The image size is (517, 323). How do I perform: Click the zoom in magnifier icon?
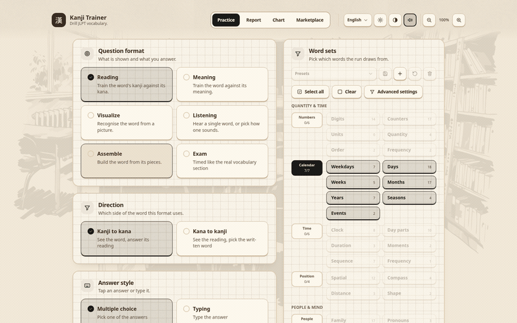[459, 20]
